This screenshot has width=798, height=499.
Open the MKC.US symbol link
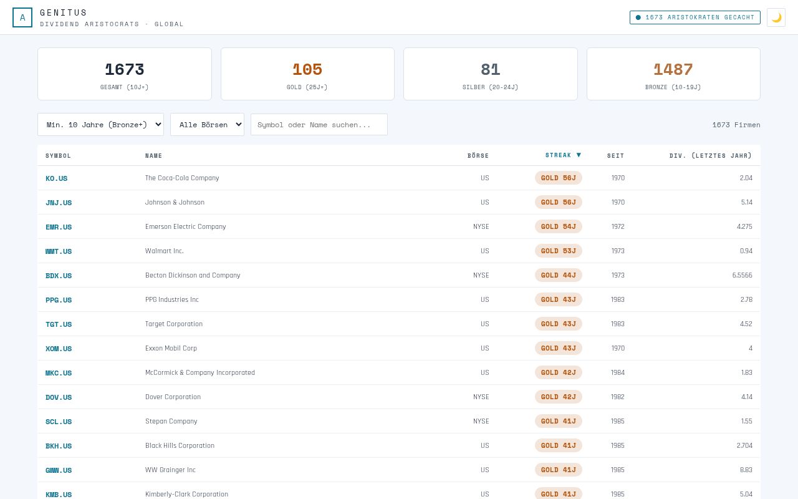(59, 373)
